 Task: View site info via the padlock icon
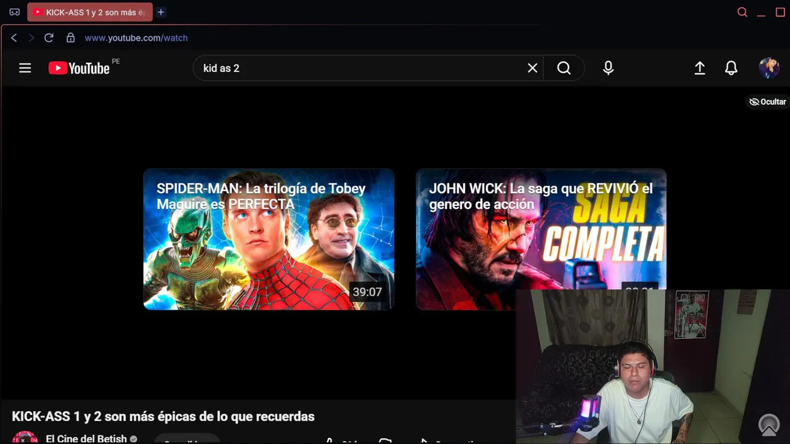(70, 38)
